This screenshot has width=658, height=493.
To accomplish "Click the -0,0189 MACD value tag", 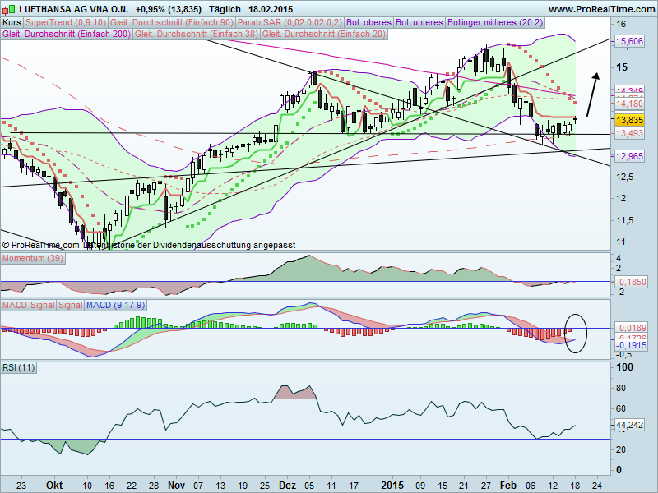I will click(x=631, y=328).
